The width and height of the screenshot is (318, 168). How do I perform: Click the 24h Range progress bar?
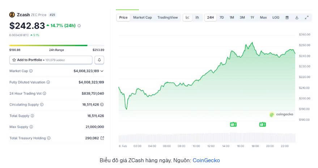[x=56, y=46]
